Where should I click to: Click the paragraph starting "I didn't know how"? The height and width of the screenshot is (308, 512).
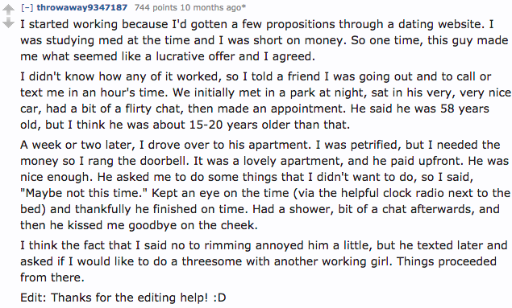tap(265, 101)
